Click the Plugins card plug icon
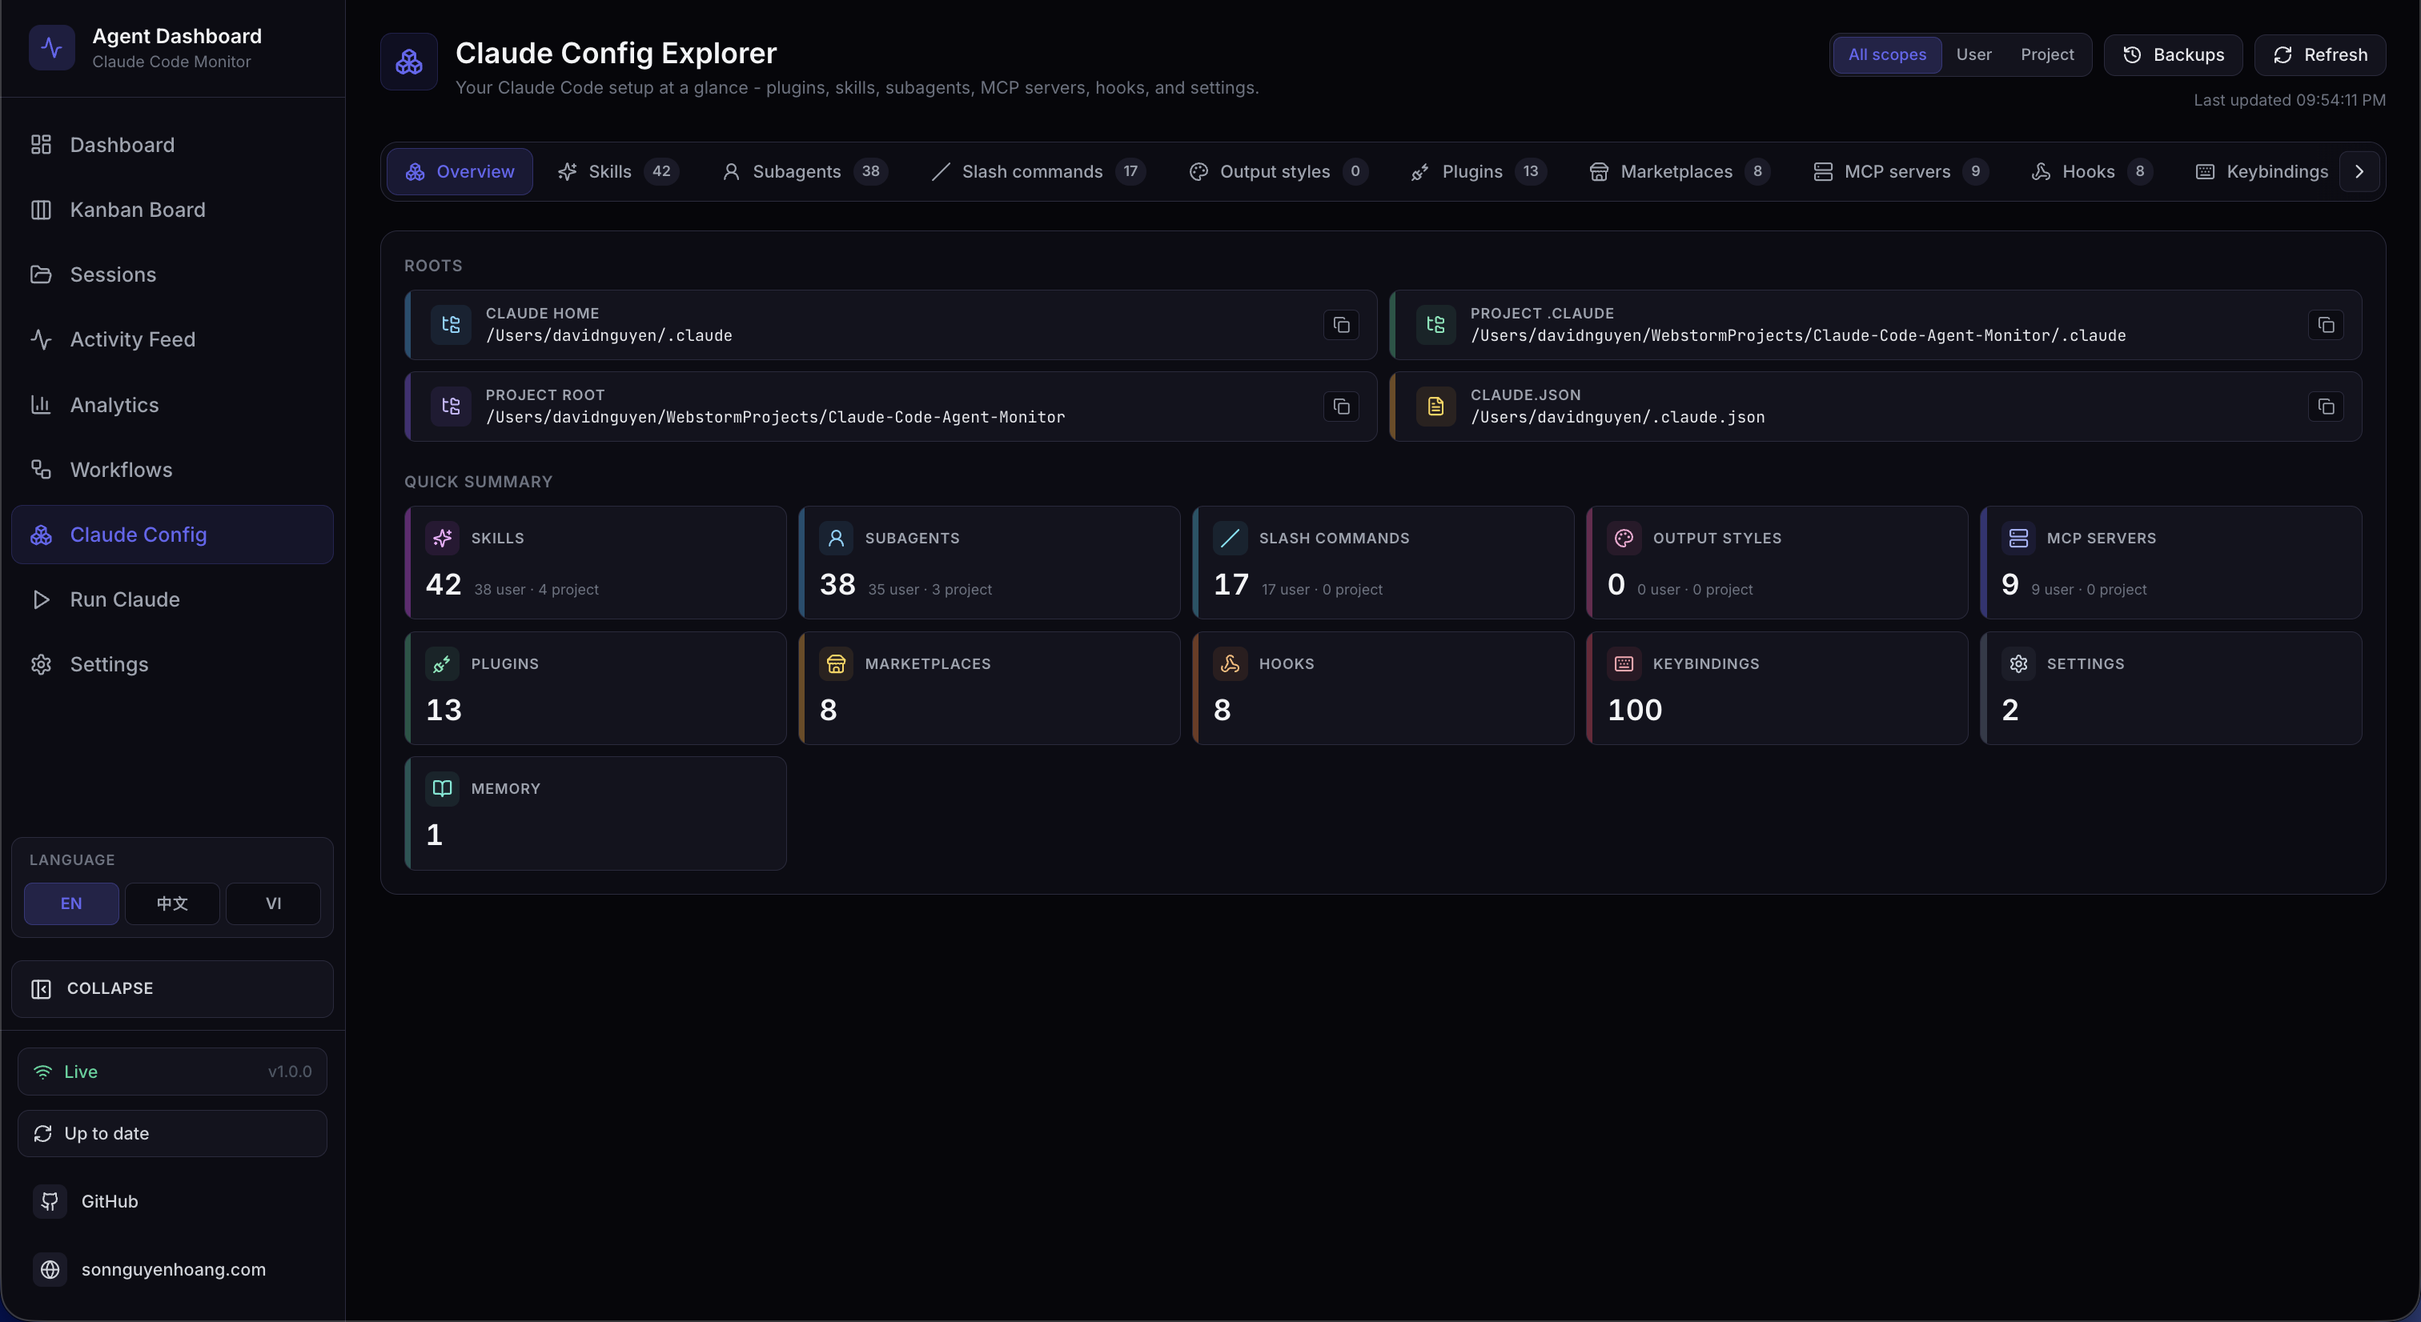The image size is (2421, 1322). 443,664
